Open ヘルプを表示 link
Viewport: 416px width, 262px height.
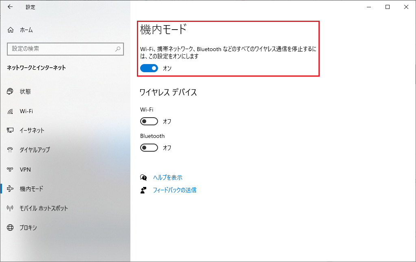coord(167,178)
